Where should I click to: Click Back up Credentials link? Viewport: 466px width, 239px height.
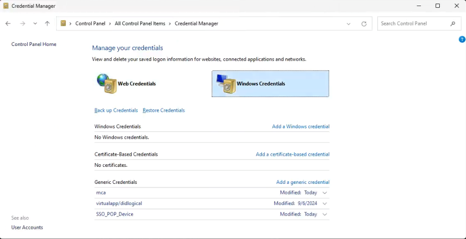(116, 110)
